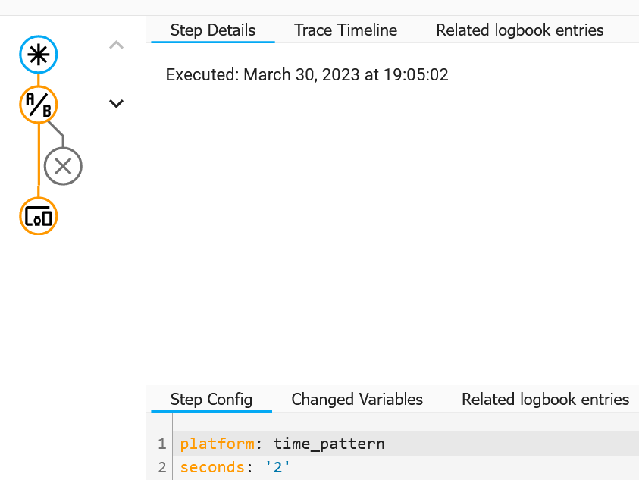The image size is (639, 480).
Task: Click the time_pattern value in the code
Action: (x=329, y=444)
